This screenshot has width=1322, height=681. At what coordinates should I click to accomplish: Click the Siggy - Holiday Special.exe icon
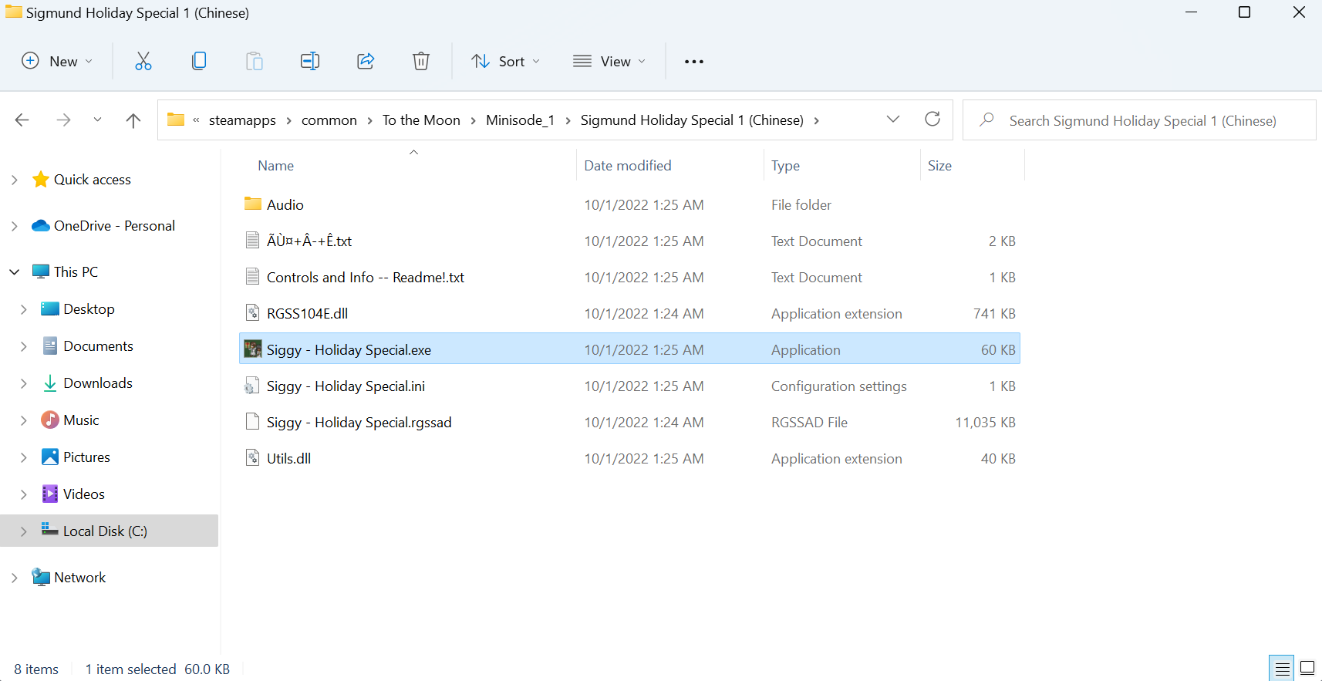coord(253,349)
